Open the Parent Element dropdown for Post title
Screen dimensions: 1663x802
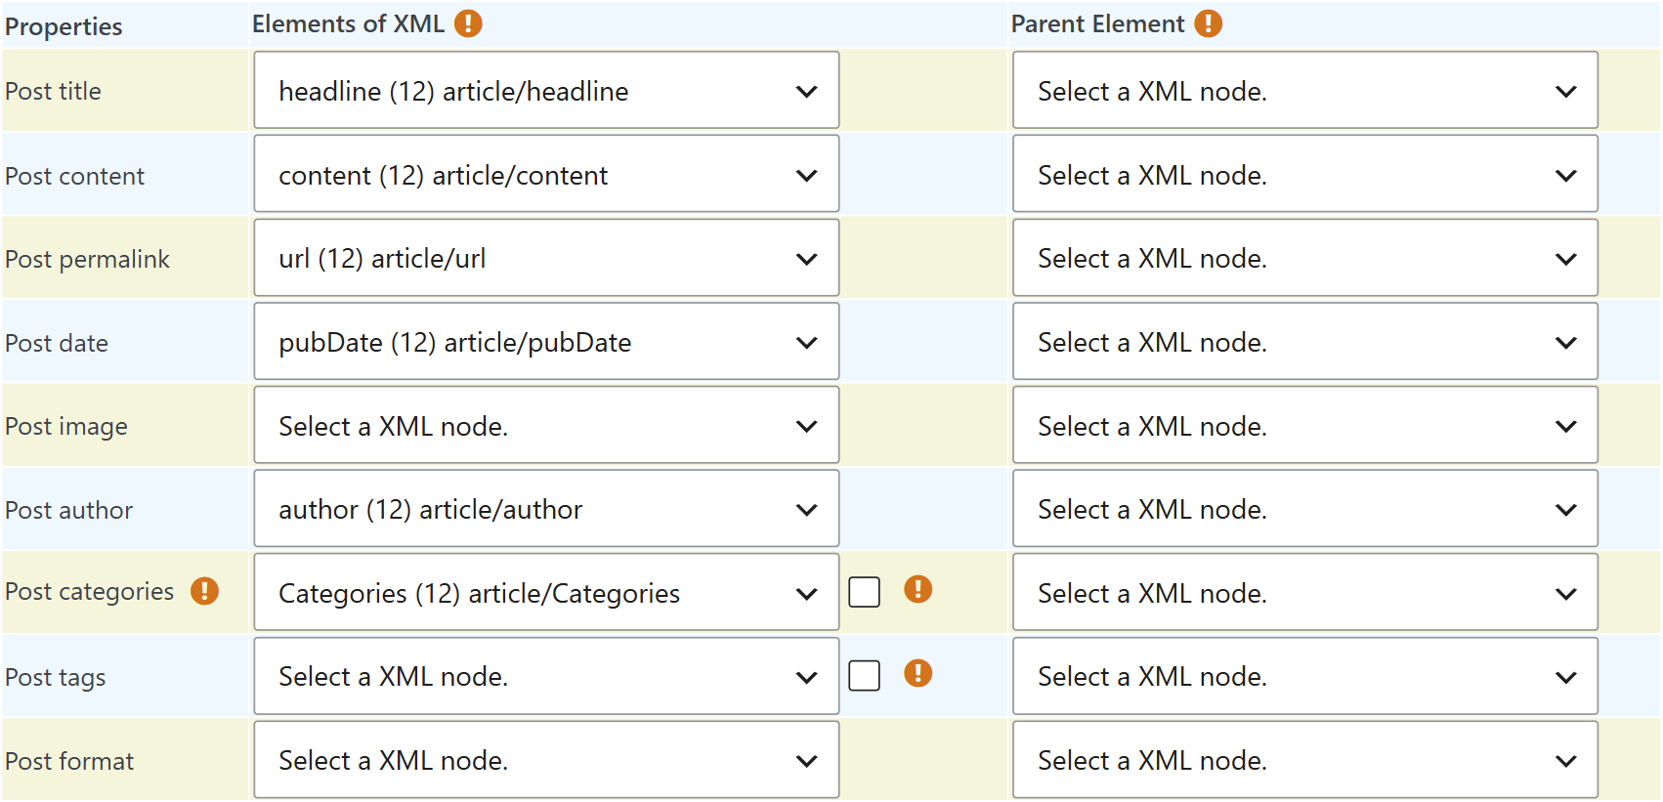[1305, 91]
